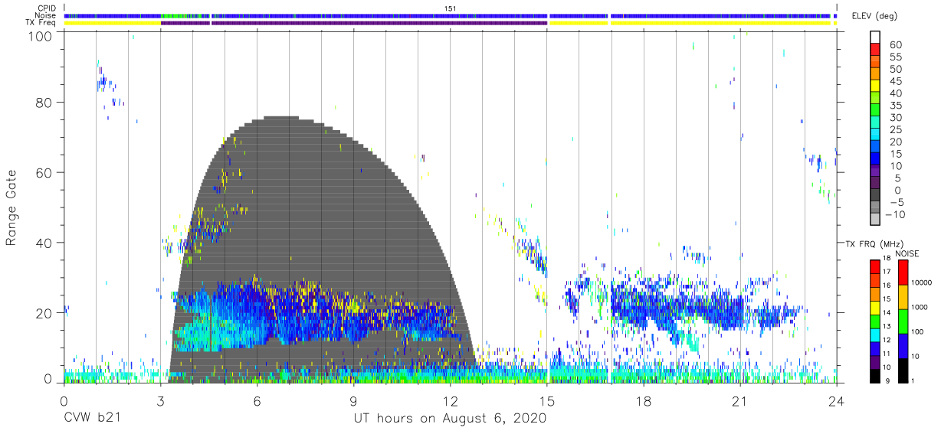Click the blue Noise strip above the plot
Screen dimensions: 941x434
coord(450,15)
